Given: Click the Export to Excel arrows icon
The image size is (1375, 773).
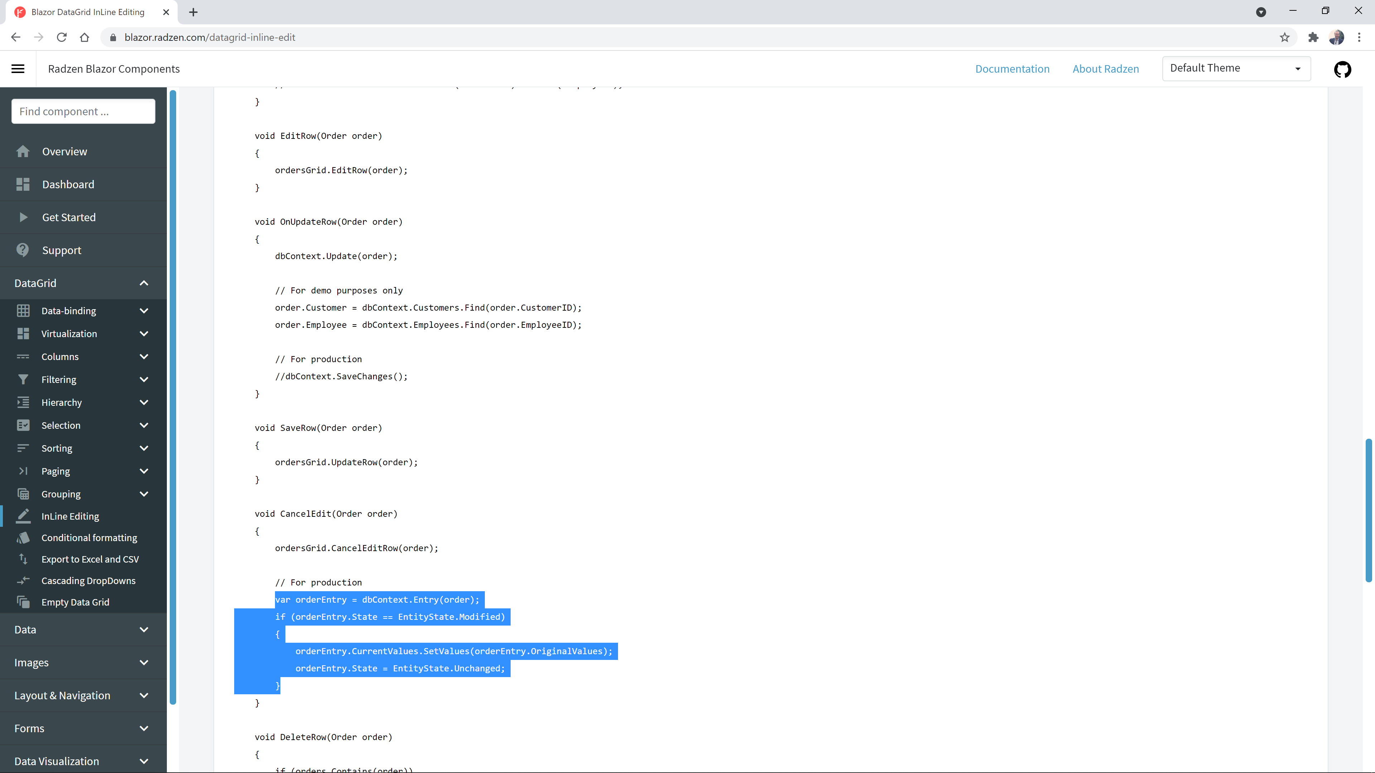Looking at the screenshot, I should pyautogui.click(x=24, y=559).
